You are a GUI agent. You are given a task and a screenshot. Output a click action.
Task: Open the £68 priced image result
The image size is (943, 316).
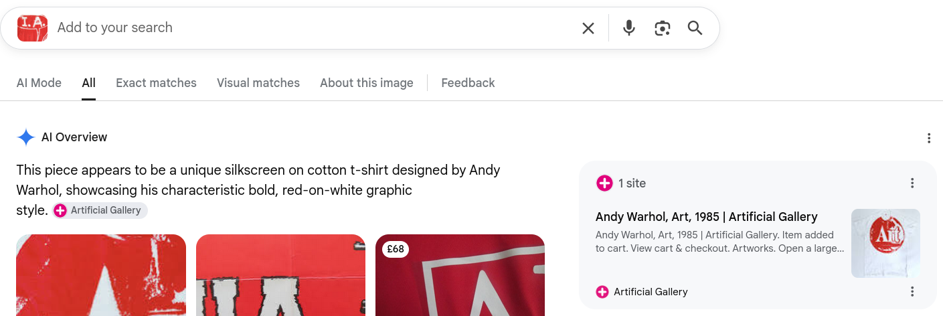[x=460, y=275]
